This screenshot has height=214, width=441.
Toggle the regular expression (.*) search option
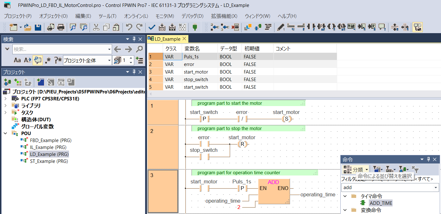pyautogui.click(x=48, y=60)
